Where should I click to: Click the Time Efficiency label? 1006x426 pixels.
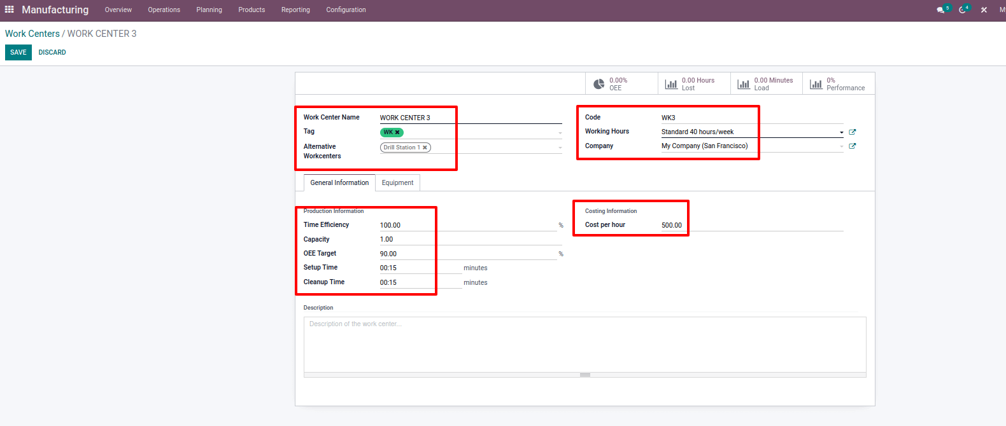point(326,225)
